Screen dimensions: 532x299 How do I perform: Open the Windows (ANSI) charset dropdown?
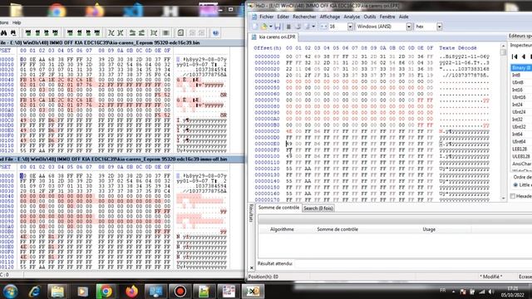pos(409,27)
